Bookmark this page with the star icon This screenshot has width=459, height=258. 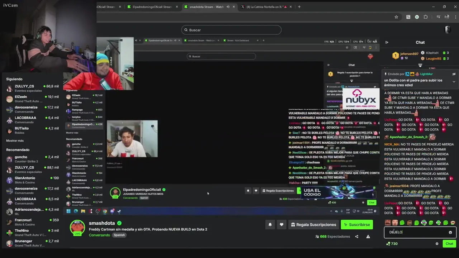(396, 17)
